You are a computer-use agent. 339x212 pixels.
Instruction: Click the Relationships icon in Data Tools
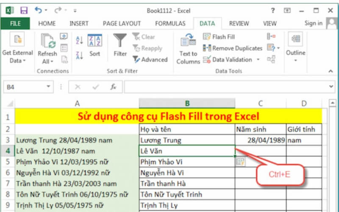point(271,59)
